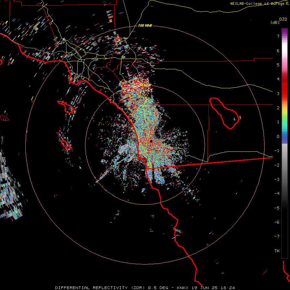Click the 50 NMI range ring label
The height and width of the screenshot is (290, 290).
(145, 85)
